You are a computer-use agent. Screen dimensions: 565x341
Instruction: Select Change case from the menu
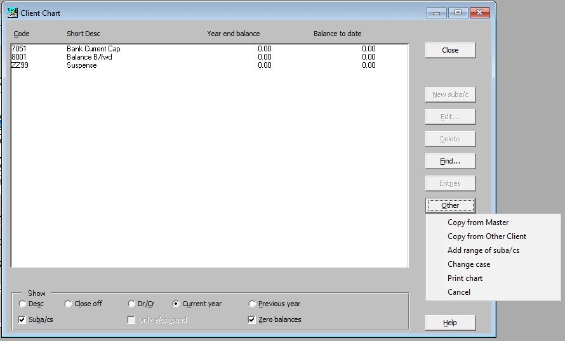coord(469,264)
